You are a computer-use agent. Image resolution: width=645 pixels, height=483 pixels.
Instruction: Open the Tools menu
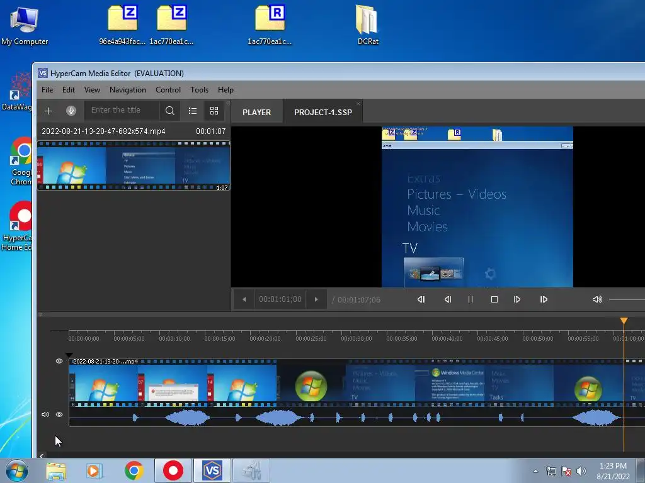tap(199, 89)
